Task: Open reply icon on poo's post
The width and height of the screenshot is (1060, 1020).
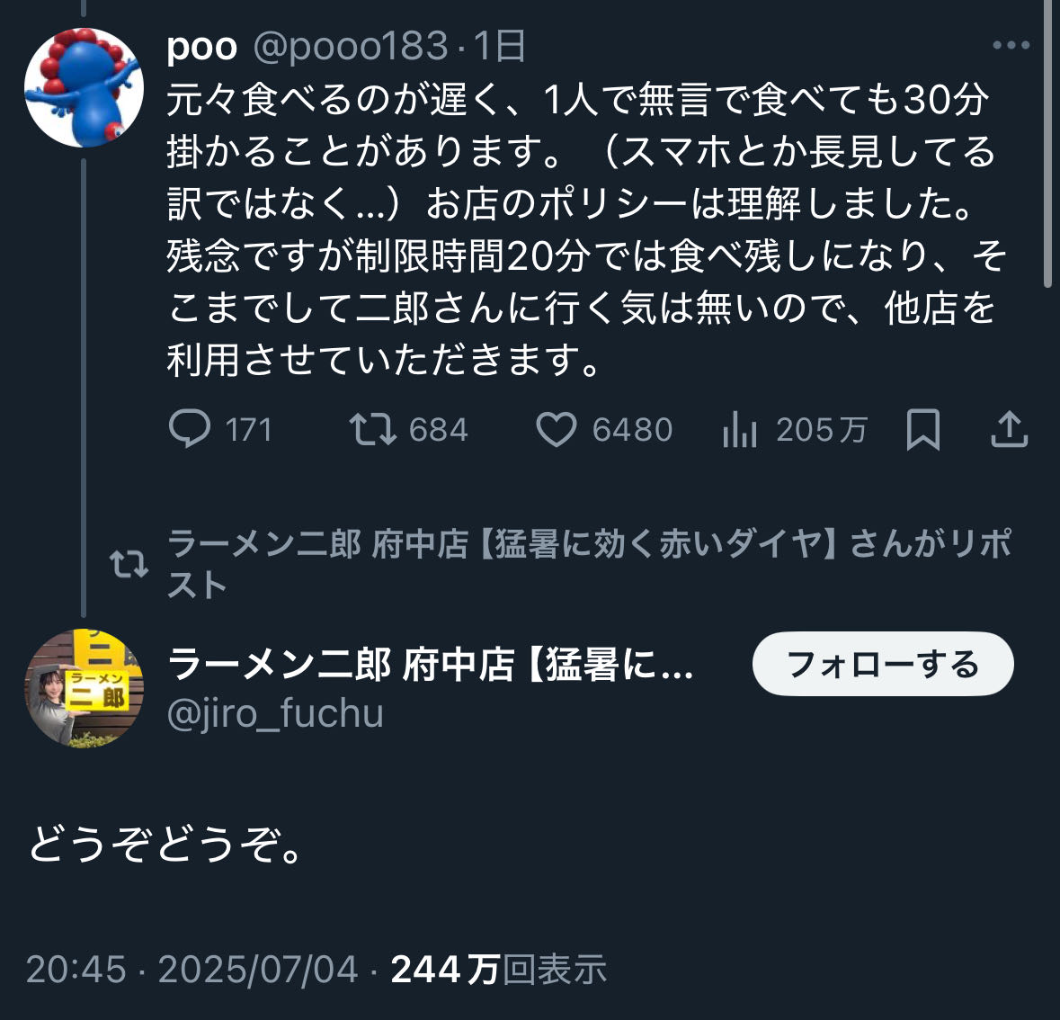Action: (x=190, y=429)
